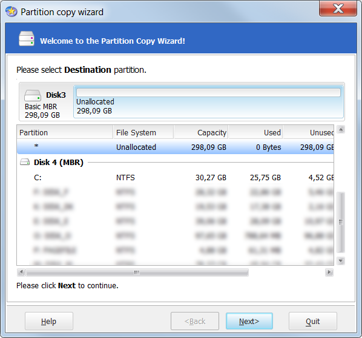
Task: Click the vertical scrollbar thumb
Action: 341,222
